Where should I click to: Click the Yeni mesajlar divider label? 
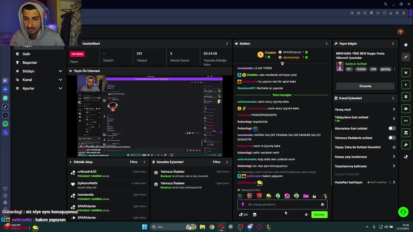(x=282, y=95)
